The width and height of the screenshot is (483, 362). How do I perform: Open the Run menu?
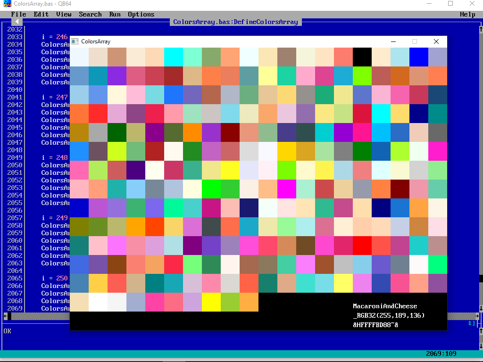pos(115,14)
